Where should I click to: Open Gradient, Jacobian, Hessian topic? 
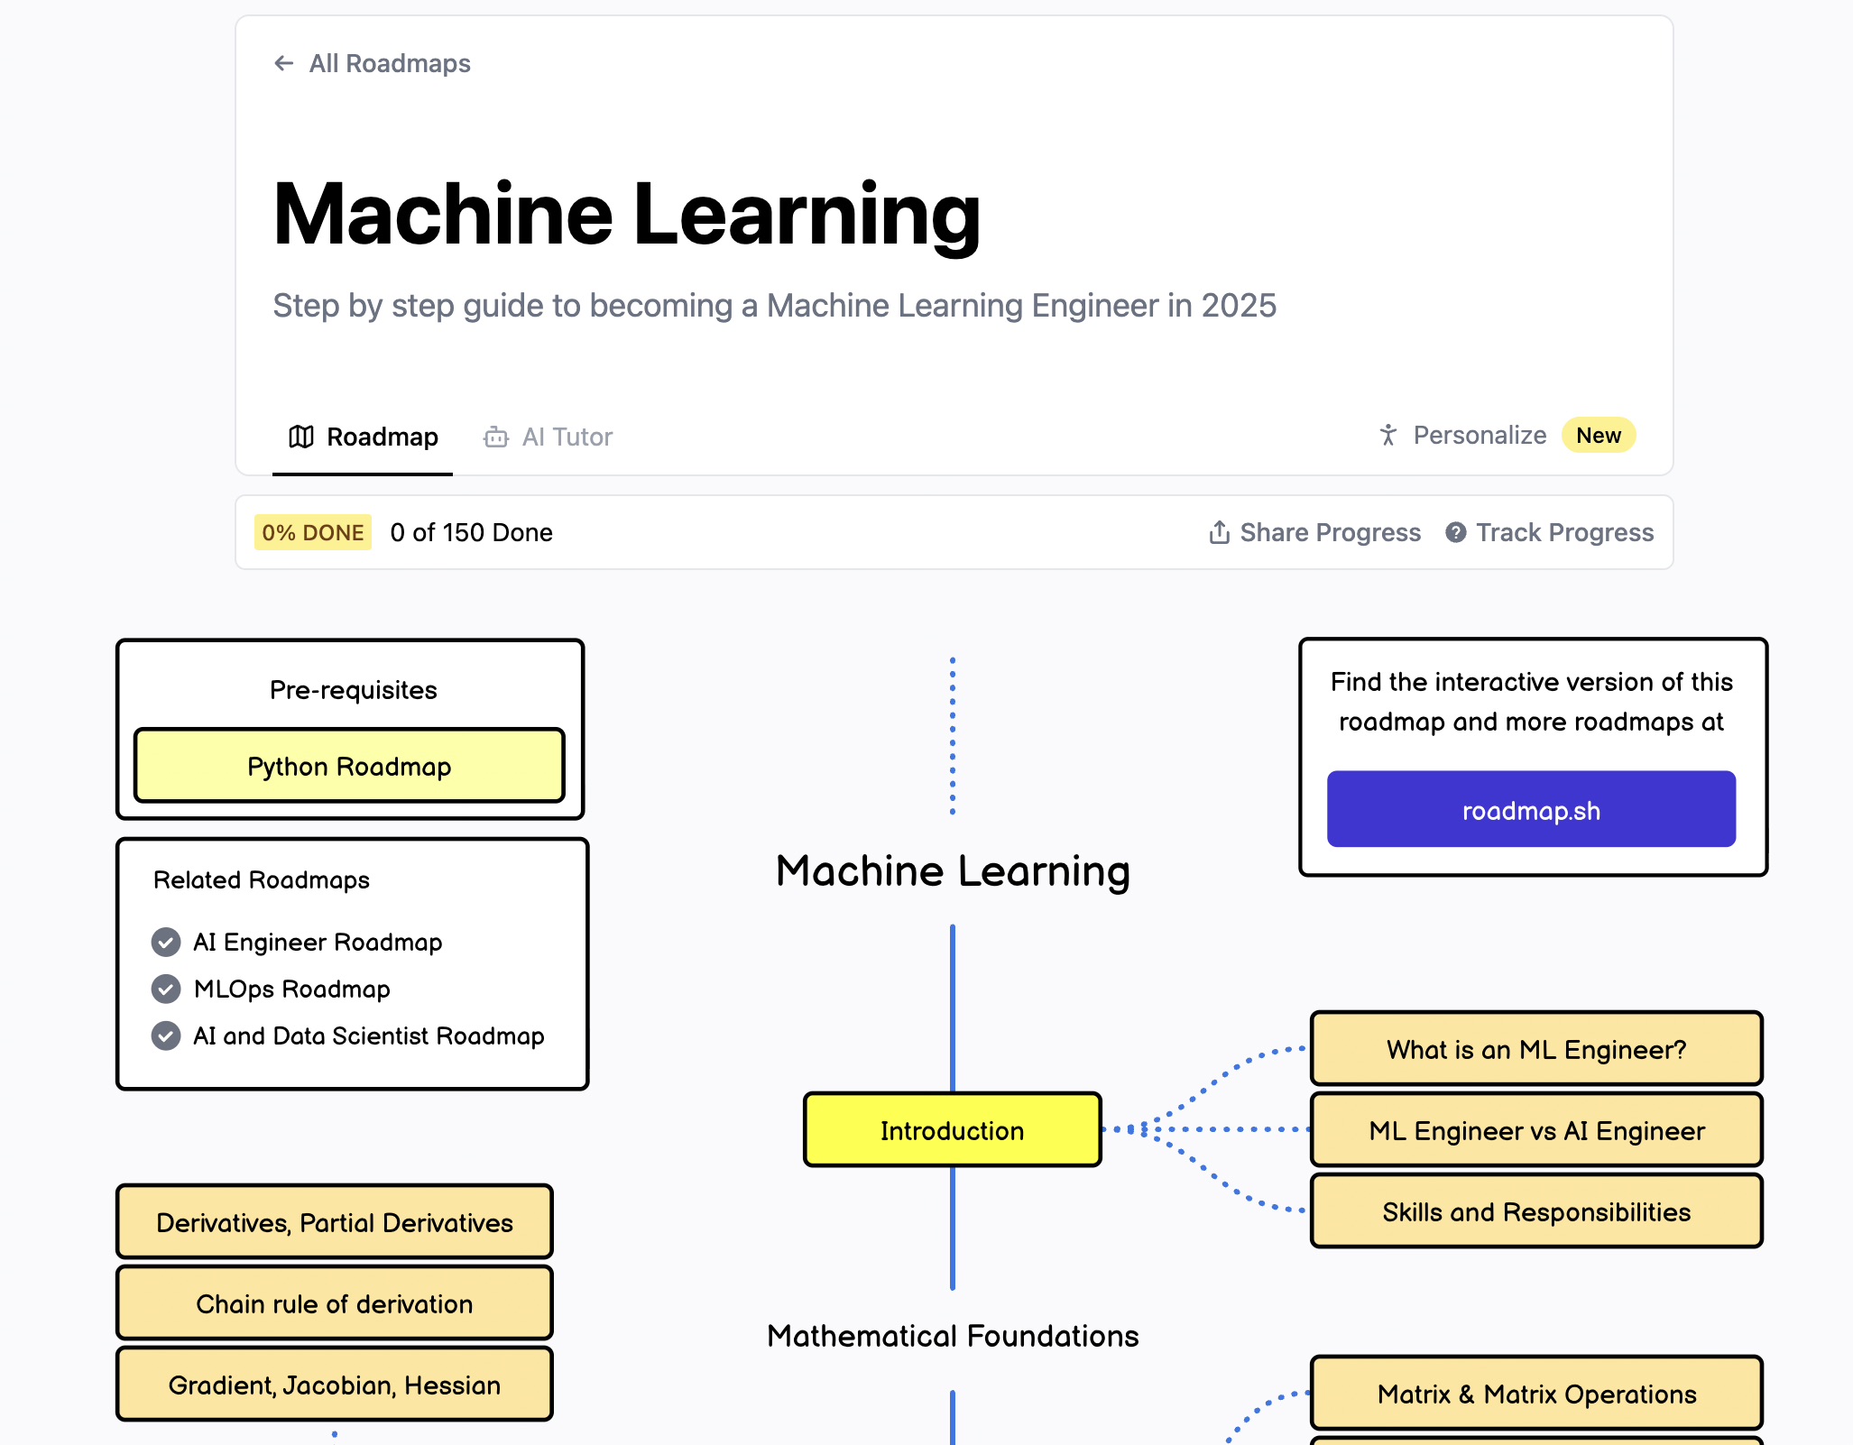[335, 1385]
